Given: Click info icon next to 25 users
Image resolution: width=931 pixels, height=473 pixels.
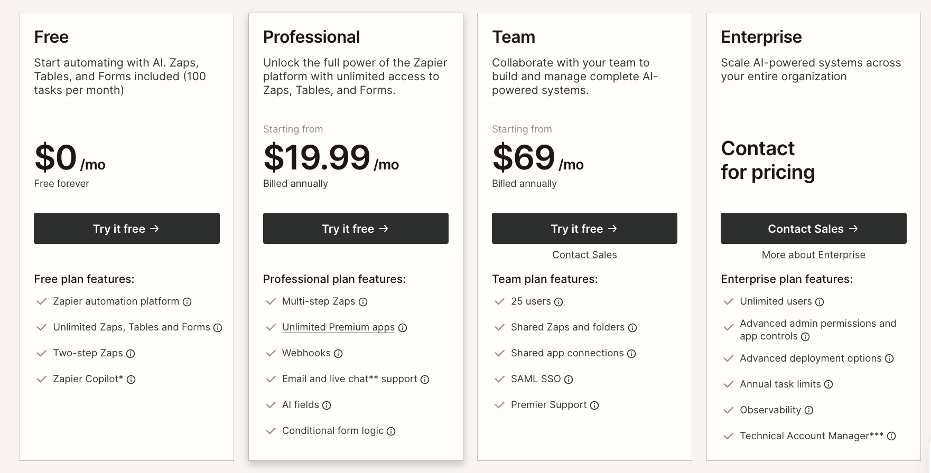Looking at the screenshot, I should pos(558,302).
